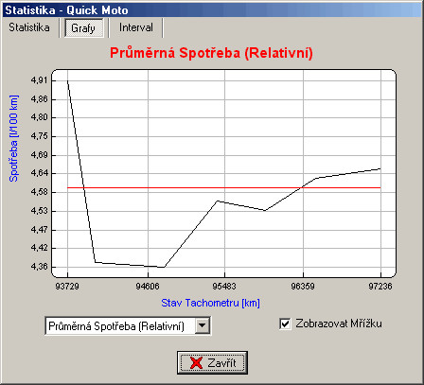424x385 pixels.
Task: Click the chart title Průměrná Spotřeba (Relativní)
Action: (211, 53)
